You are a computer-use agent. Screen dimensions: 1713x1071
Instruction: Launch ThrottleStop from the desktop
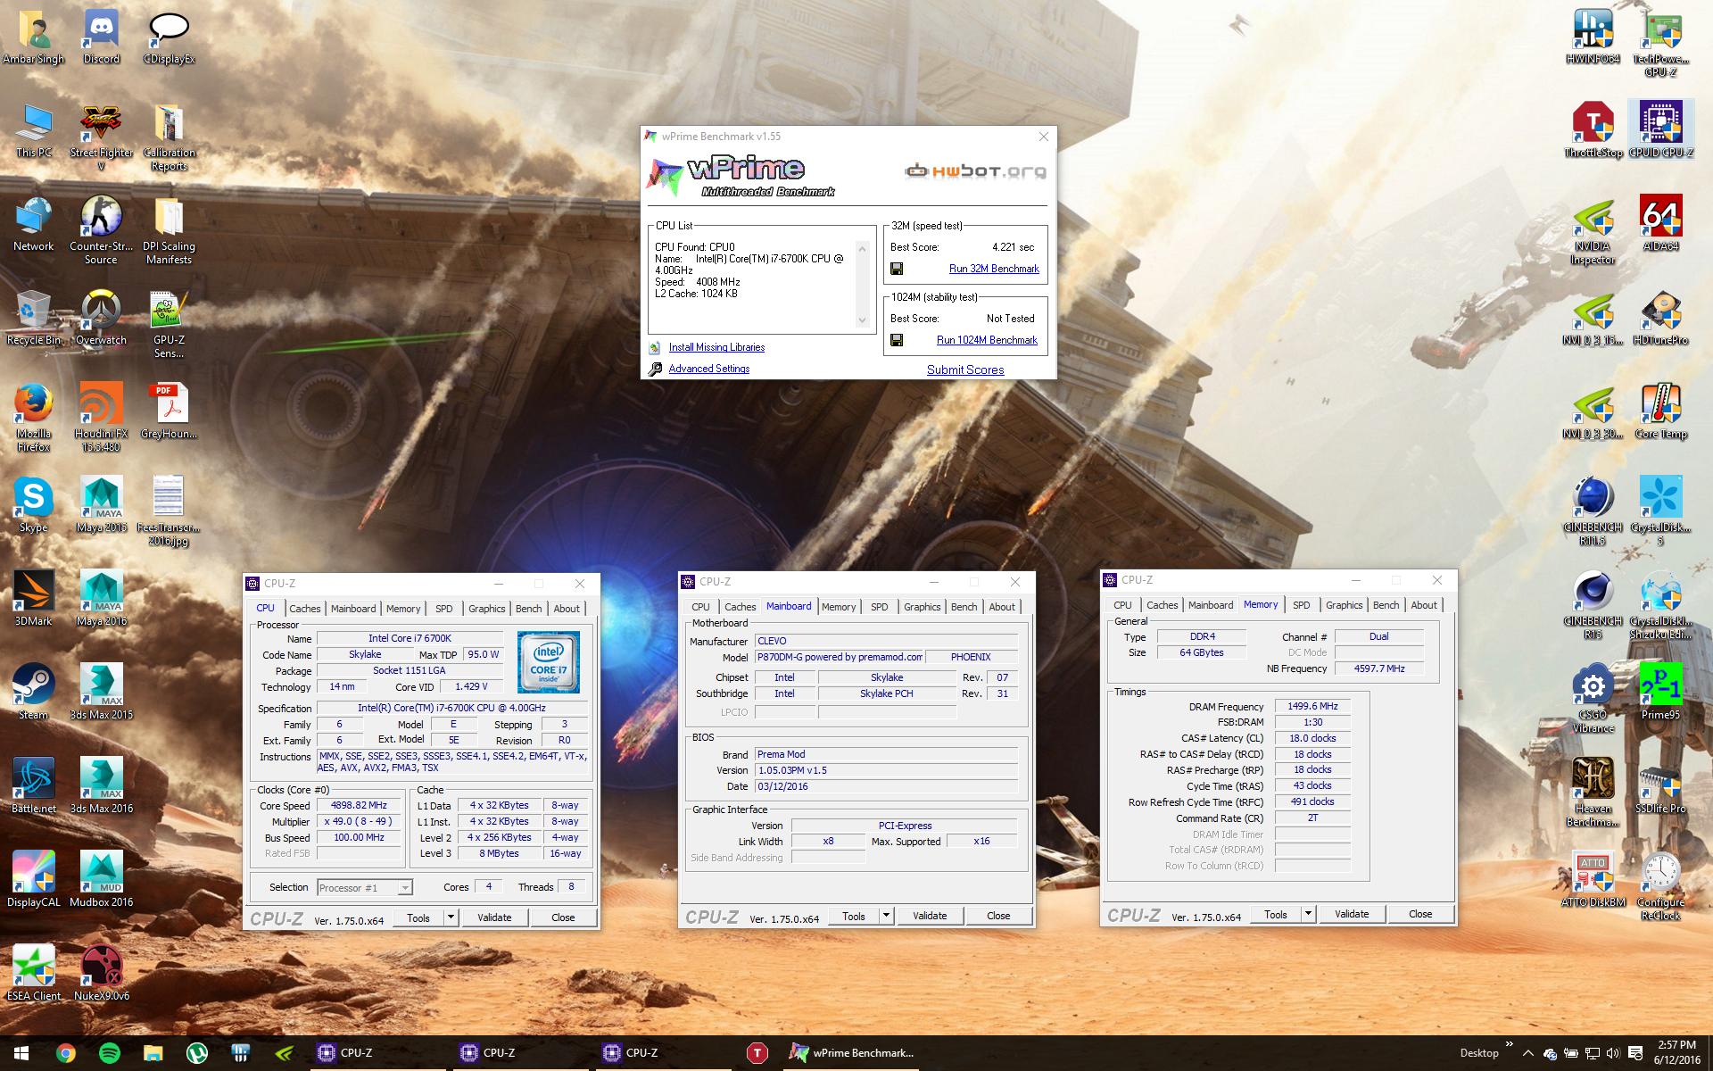[x=1593, y=130]
